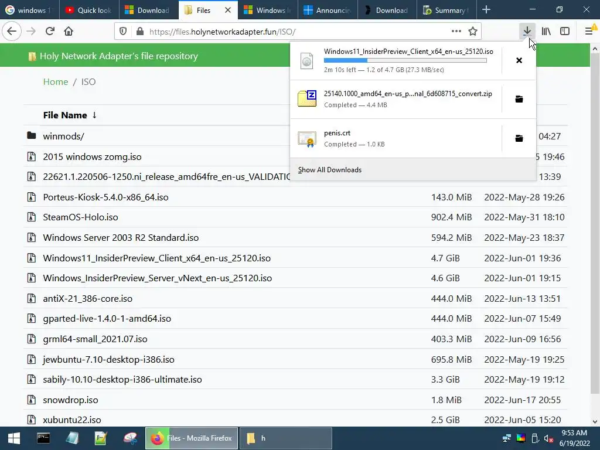Close the Files tab
Image resolution: width=600 pixels, height=450 pixels.
coord(228,10)
